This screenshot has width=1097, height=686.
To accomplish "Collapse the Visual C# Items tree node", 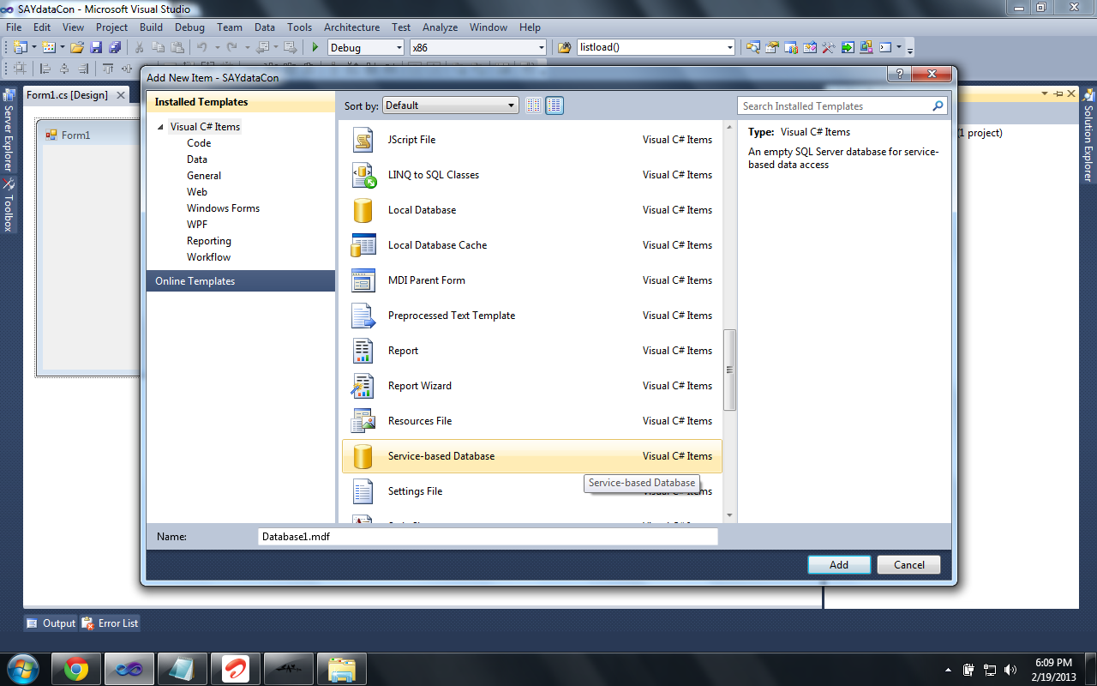I will (160, 127).
